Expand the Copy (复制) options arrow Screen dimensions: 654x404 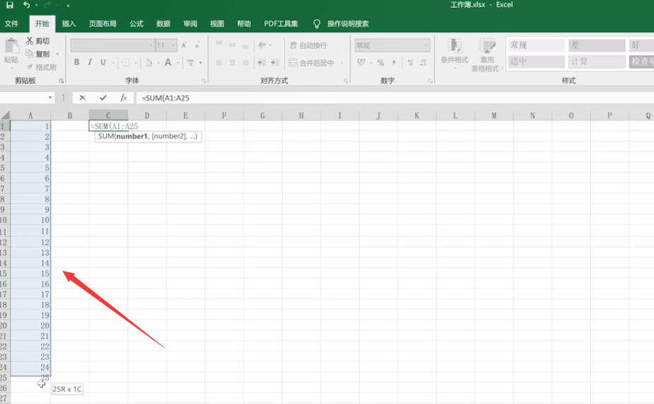coord(57,54)
